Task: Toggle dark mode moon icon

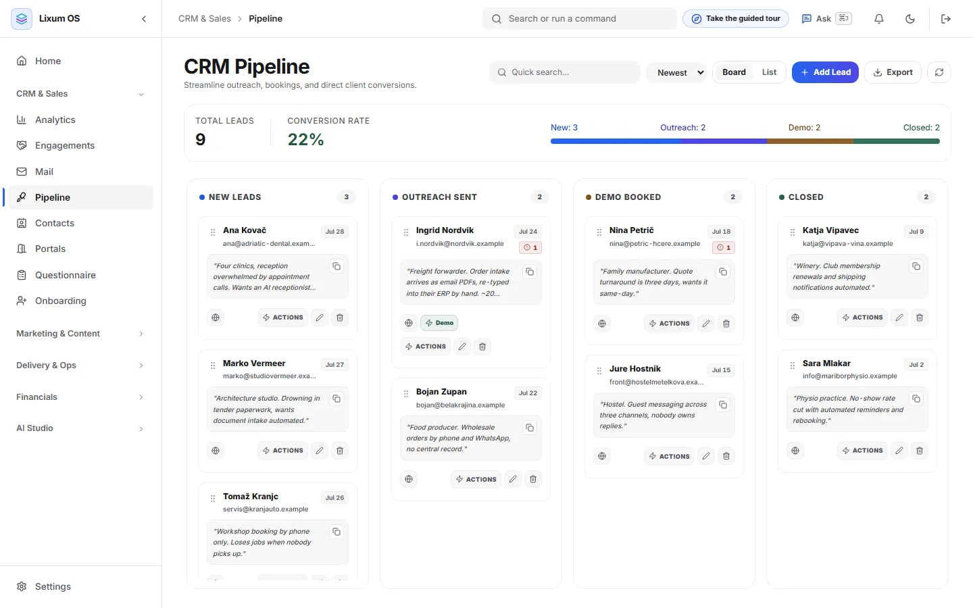Action: point(910,19)
